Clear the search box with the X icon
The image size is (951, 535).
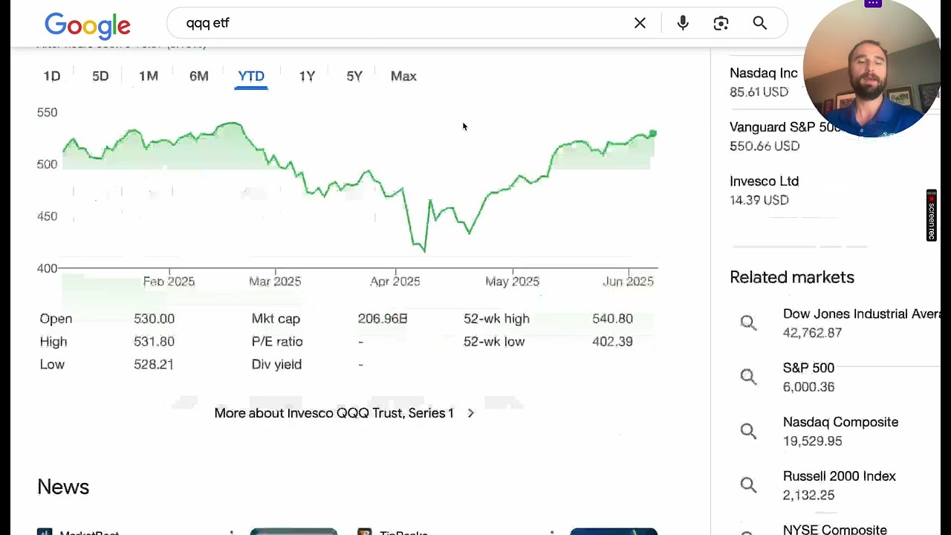(640, 23)
